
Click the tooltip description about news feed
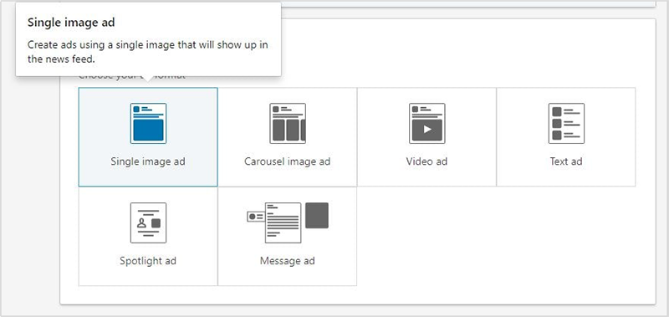(148, 52)
